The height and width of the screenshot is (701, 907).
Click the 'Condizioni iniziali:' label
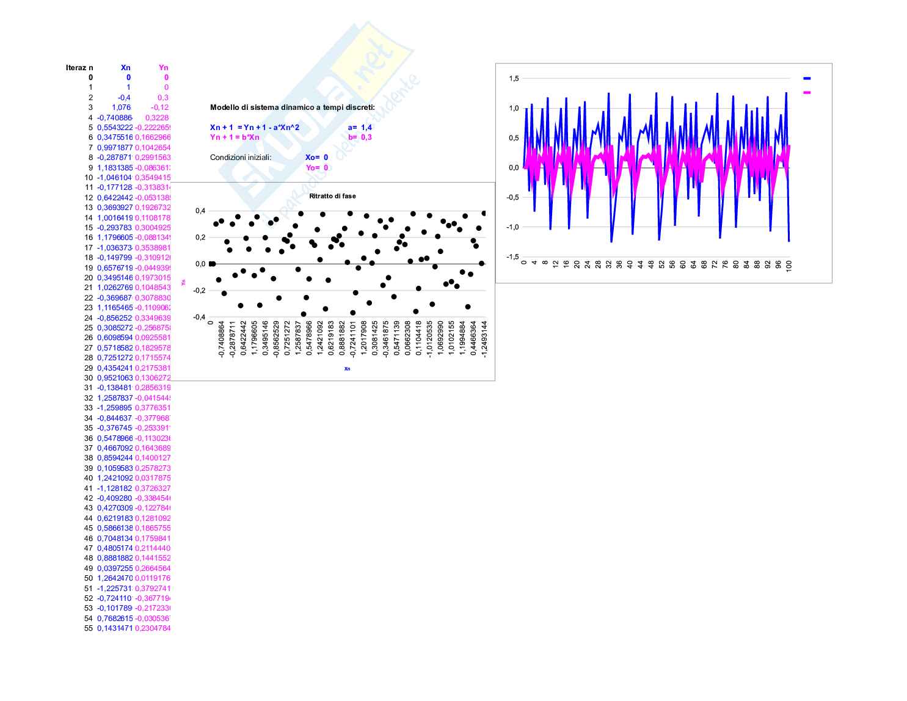(x=241, y=158)
